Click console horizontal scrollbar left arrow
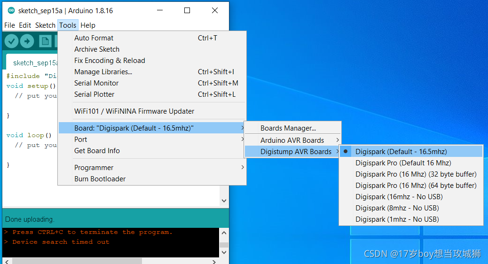The width and height of the screenshot is (488, 264). [7, 262]
